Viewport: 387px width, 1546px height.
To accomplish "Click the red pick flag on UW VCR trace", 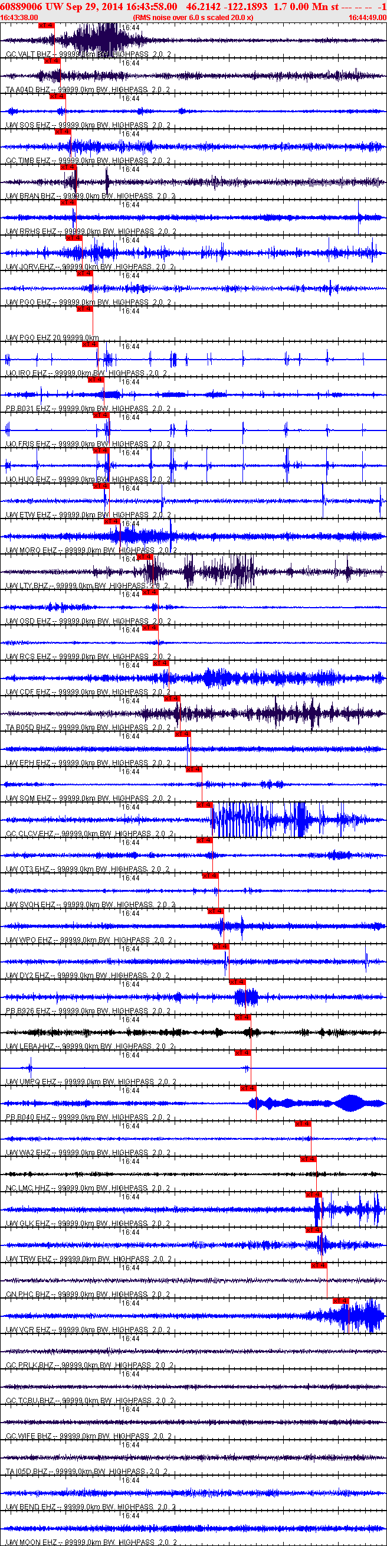I will 340,1300.
